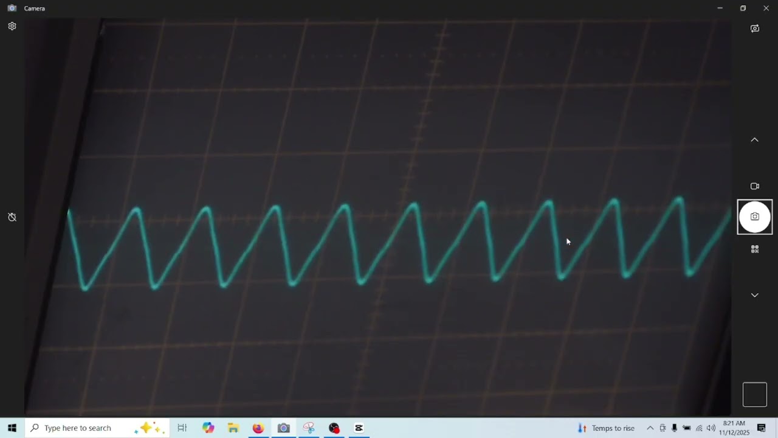
Task: Open Firefox from the taskbar
Action: (x=258, y=428)
